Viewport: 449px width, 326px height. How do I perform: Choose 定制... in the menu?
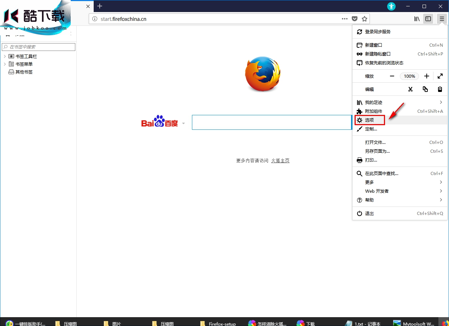coord(400,129)
